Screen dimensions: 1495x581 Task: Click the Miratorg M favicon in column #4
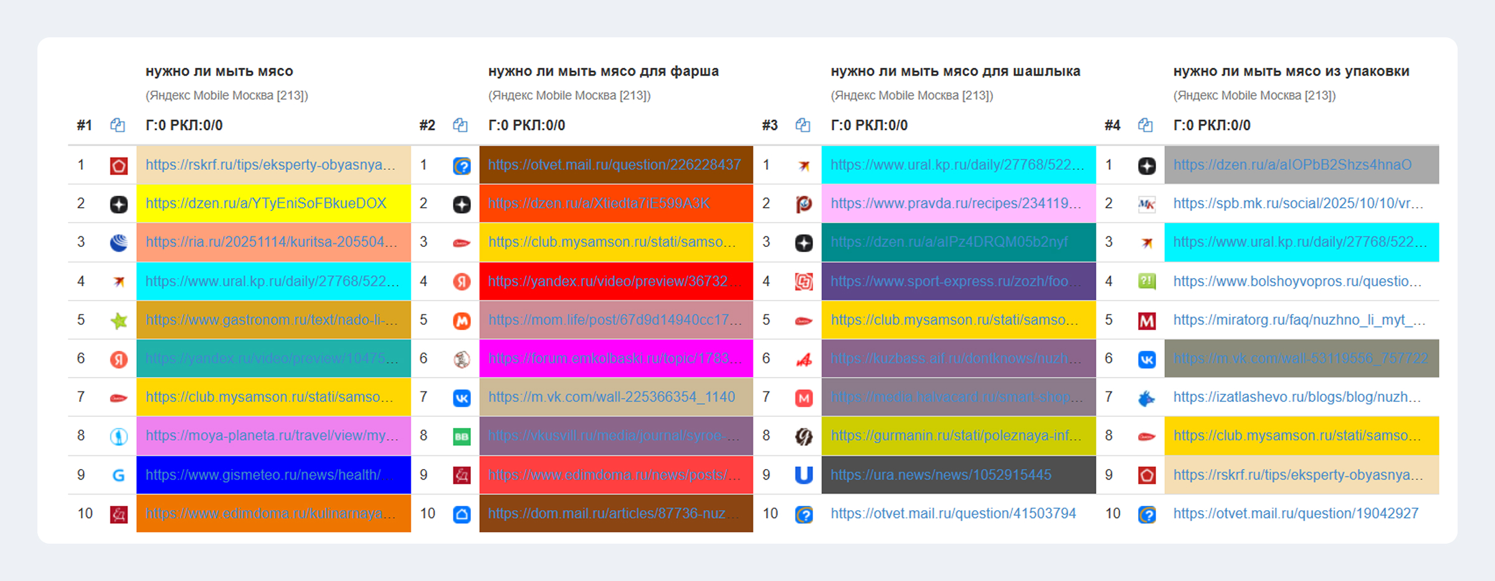tap(1147, 321)
